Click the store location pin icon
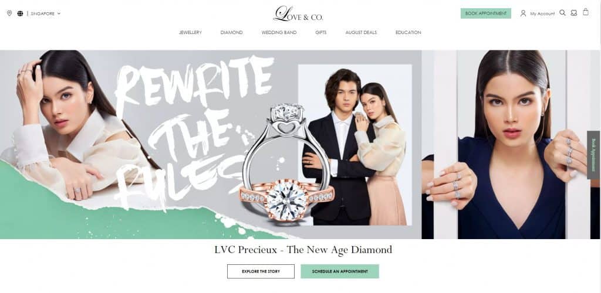This screenshot has height=293, width=601. click(x=9, y=13)
